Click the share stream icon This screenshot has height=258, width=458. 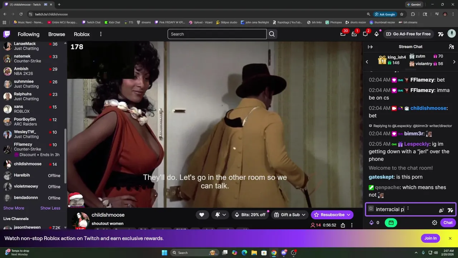[343, 225]
